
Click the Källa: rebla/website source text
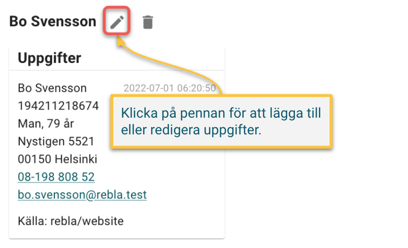(71, 221)
